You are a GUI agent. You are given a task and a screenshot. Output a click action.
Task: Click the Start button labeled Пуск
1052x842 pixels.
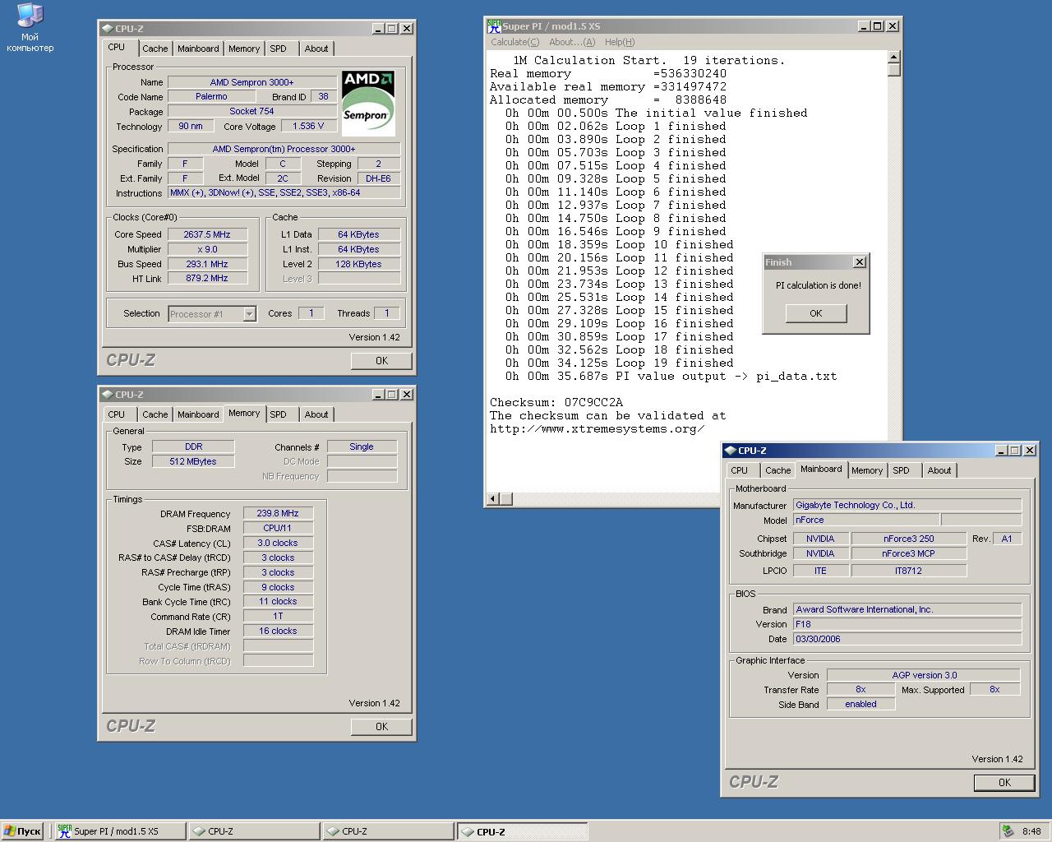pyautogui.click(x=22, y=831)
